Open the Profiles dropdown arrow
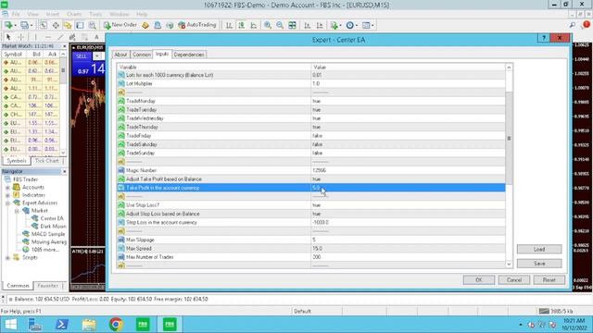 click(x=31, y=25)
